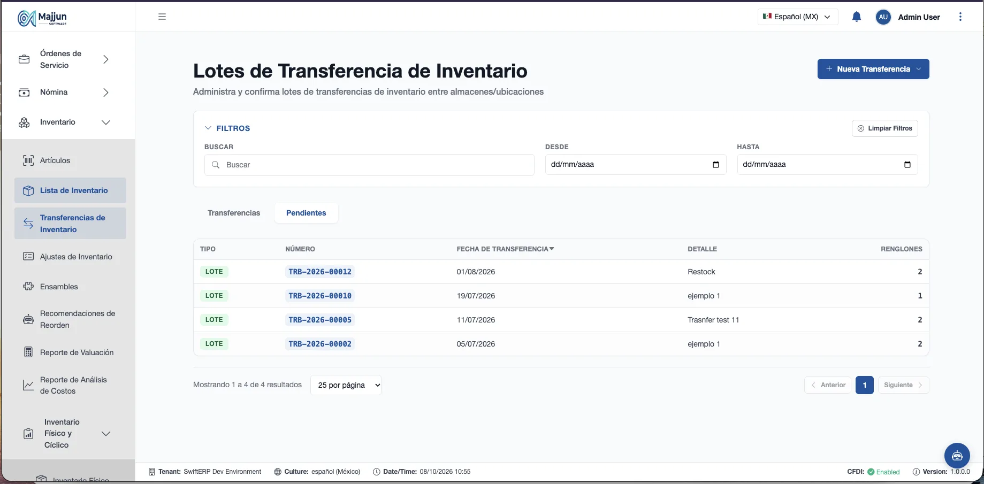Viewport: 984px width, 484px height.
Task: Click the Inventario cubes icon
Action: point(24,122)
